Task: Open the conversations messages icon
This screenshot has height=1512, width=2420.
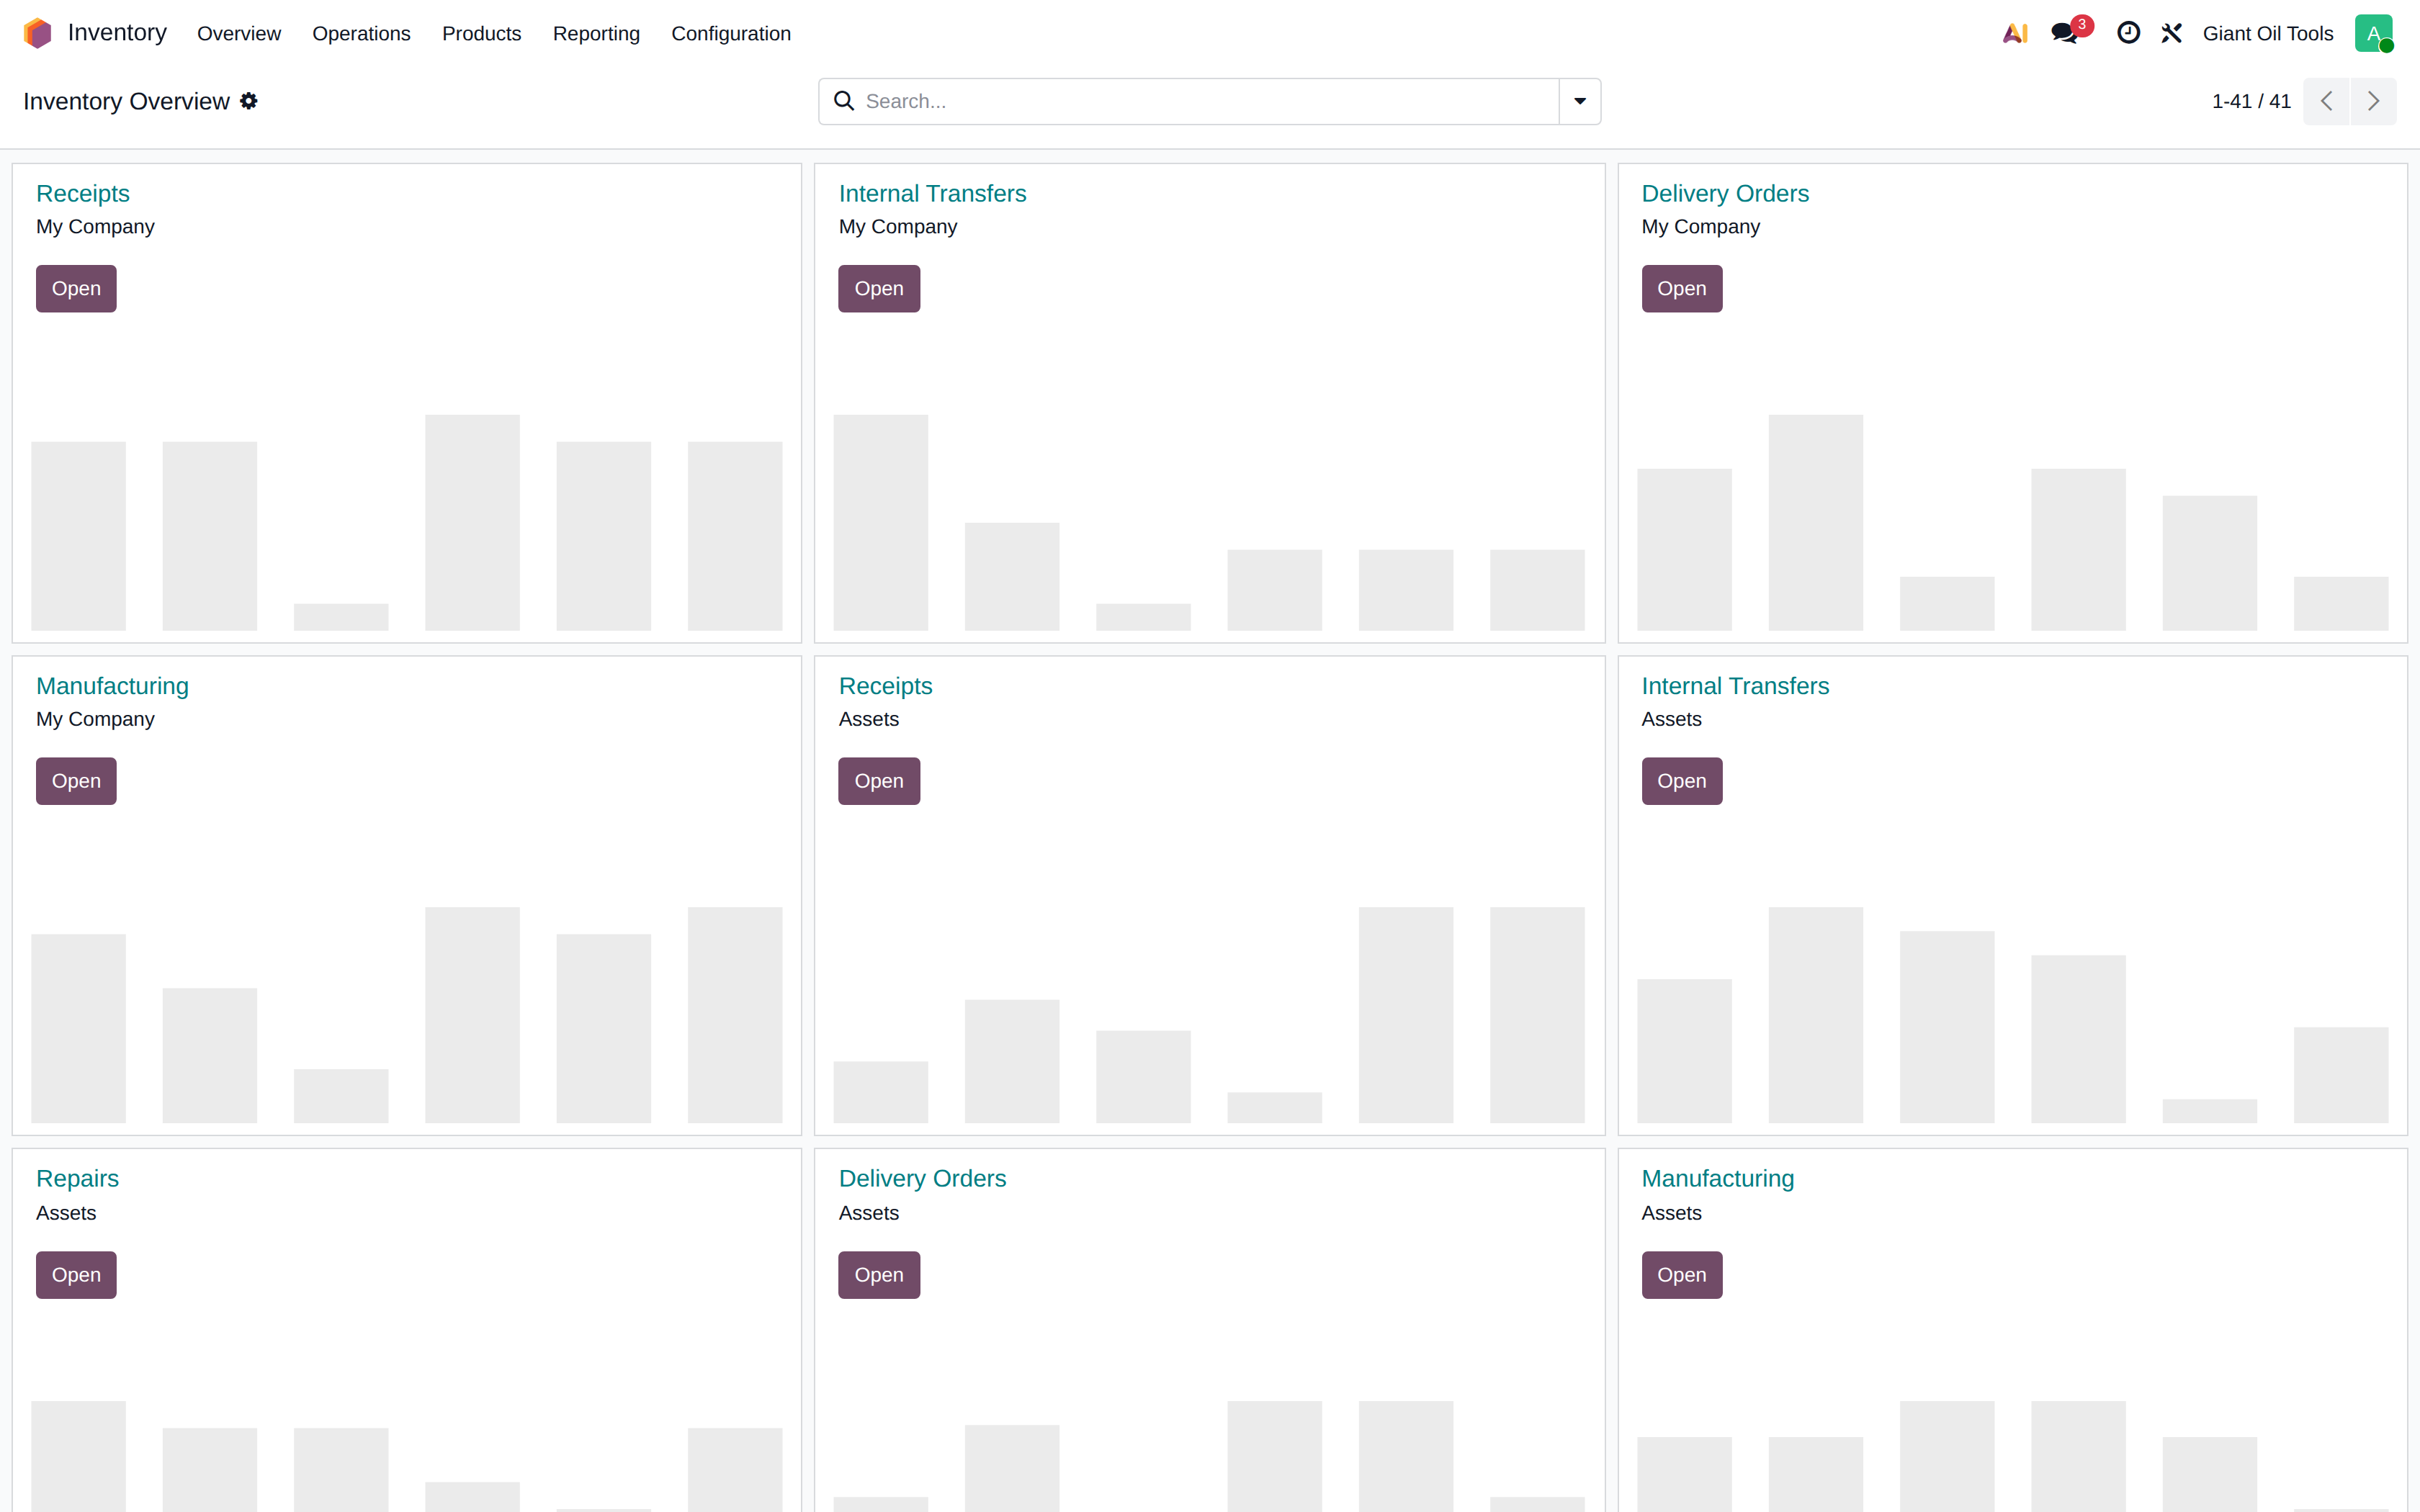Action: [x=2066, y=33]
